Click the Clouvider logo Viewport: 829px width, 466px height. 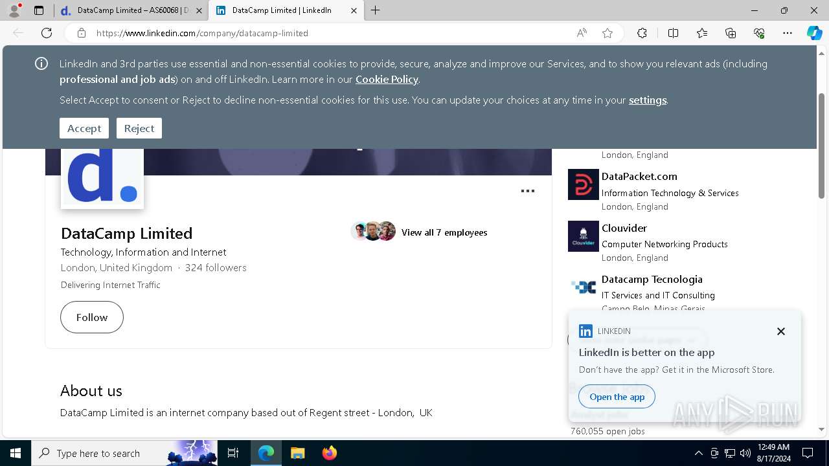[584, 236]
